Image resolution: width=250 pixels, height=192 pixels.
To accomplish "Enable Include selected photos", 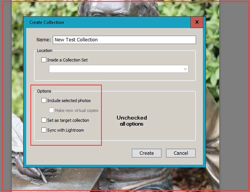I will click(x=44, y=101).
